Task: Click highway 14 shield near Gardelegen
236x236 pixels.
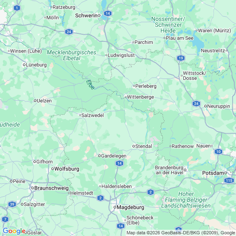Action: coord(119,163)
